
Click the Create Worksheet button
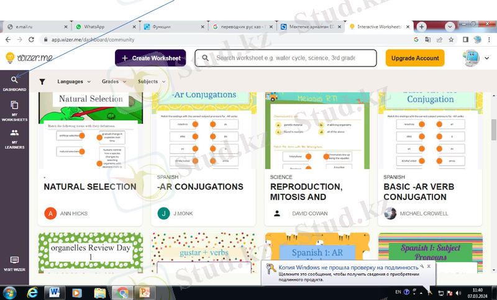tap(150, 58)
